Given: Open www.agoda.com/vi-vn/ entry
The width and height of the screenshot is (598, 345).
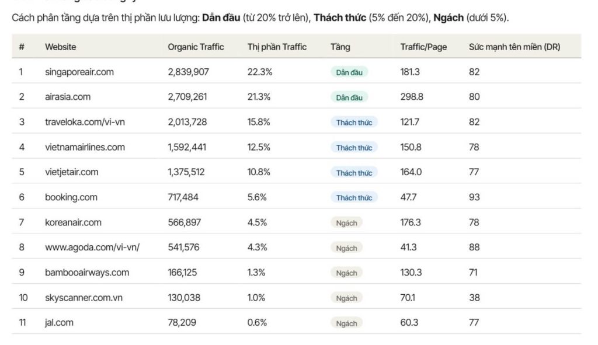Looking at the screenshot, I should point(92,248).
